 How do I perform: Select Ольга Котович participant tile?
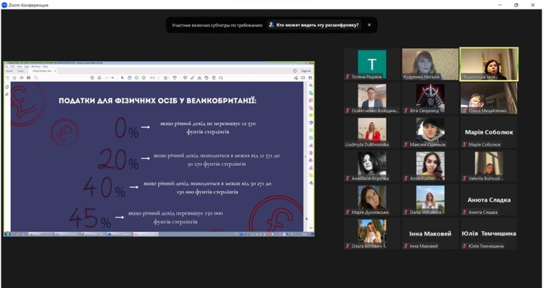tap(372, 233)
